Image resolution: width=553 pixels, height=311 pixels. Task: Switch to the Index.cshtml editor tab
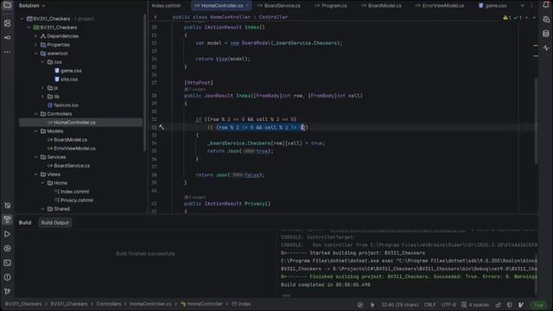tap(166, 6)
